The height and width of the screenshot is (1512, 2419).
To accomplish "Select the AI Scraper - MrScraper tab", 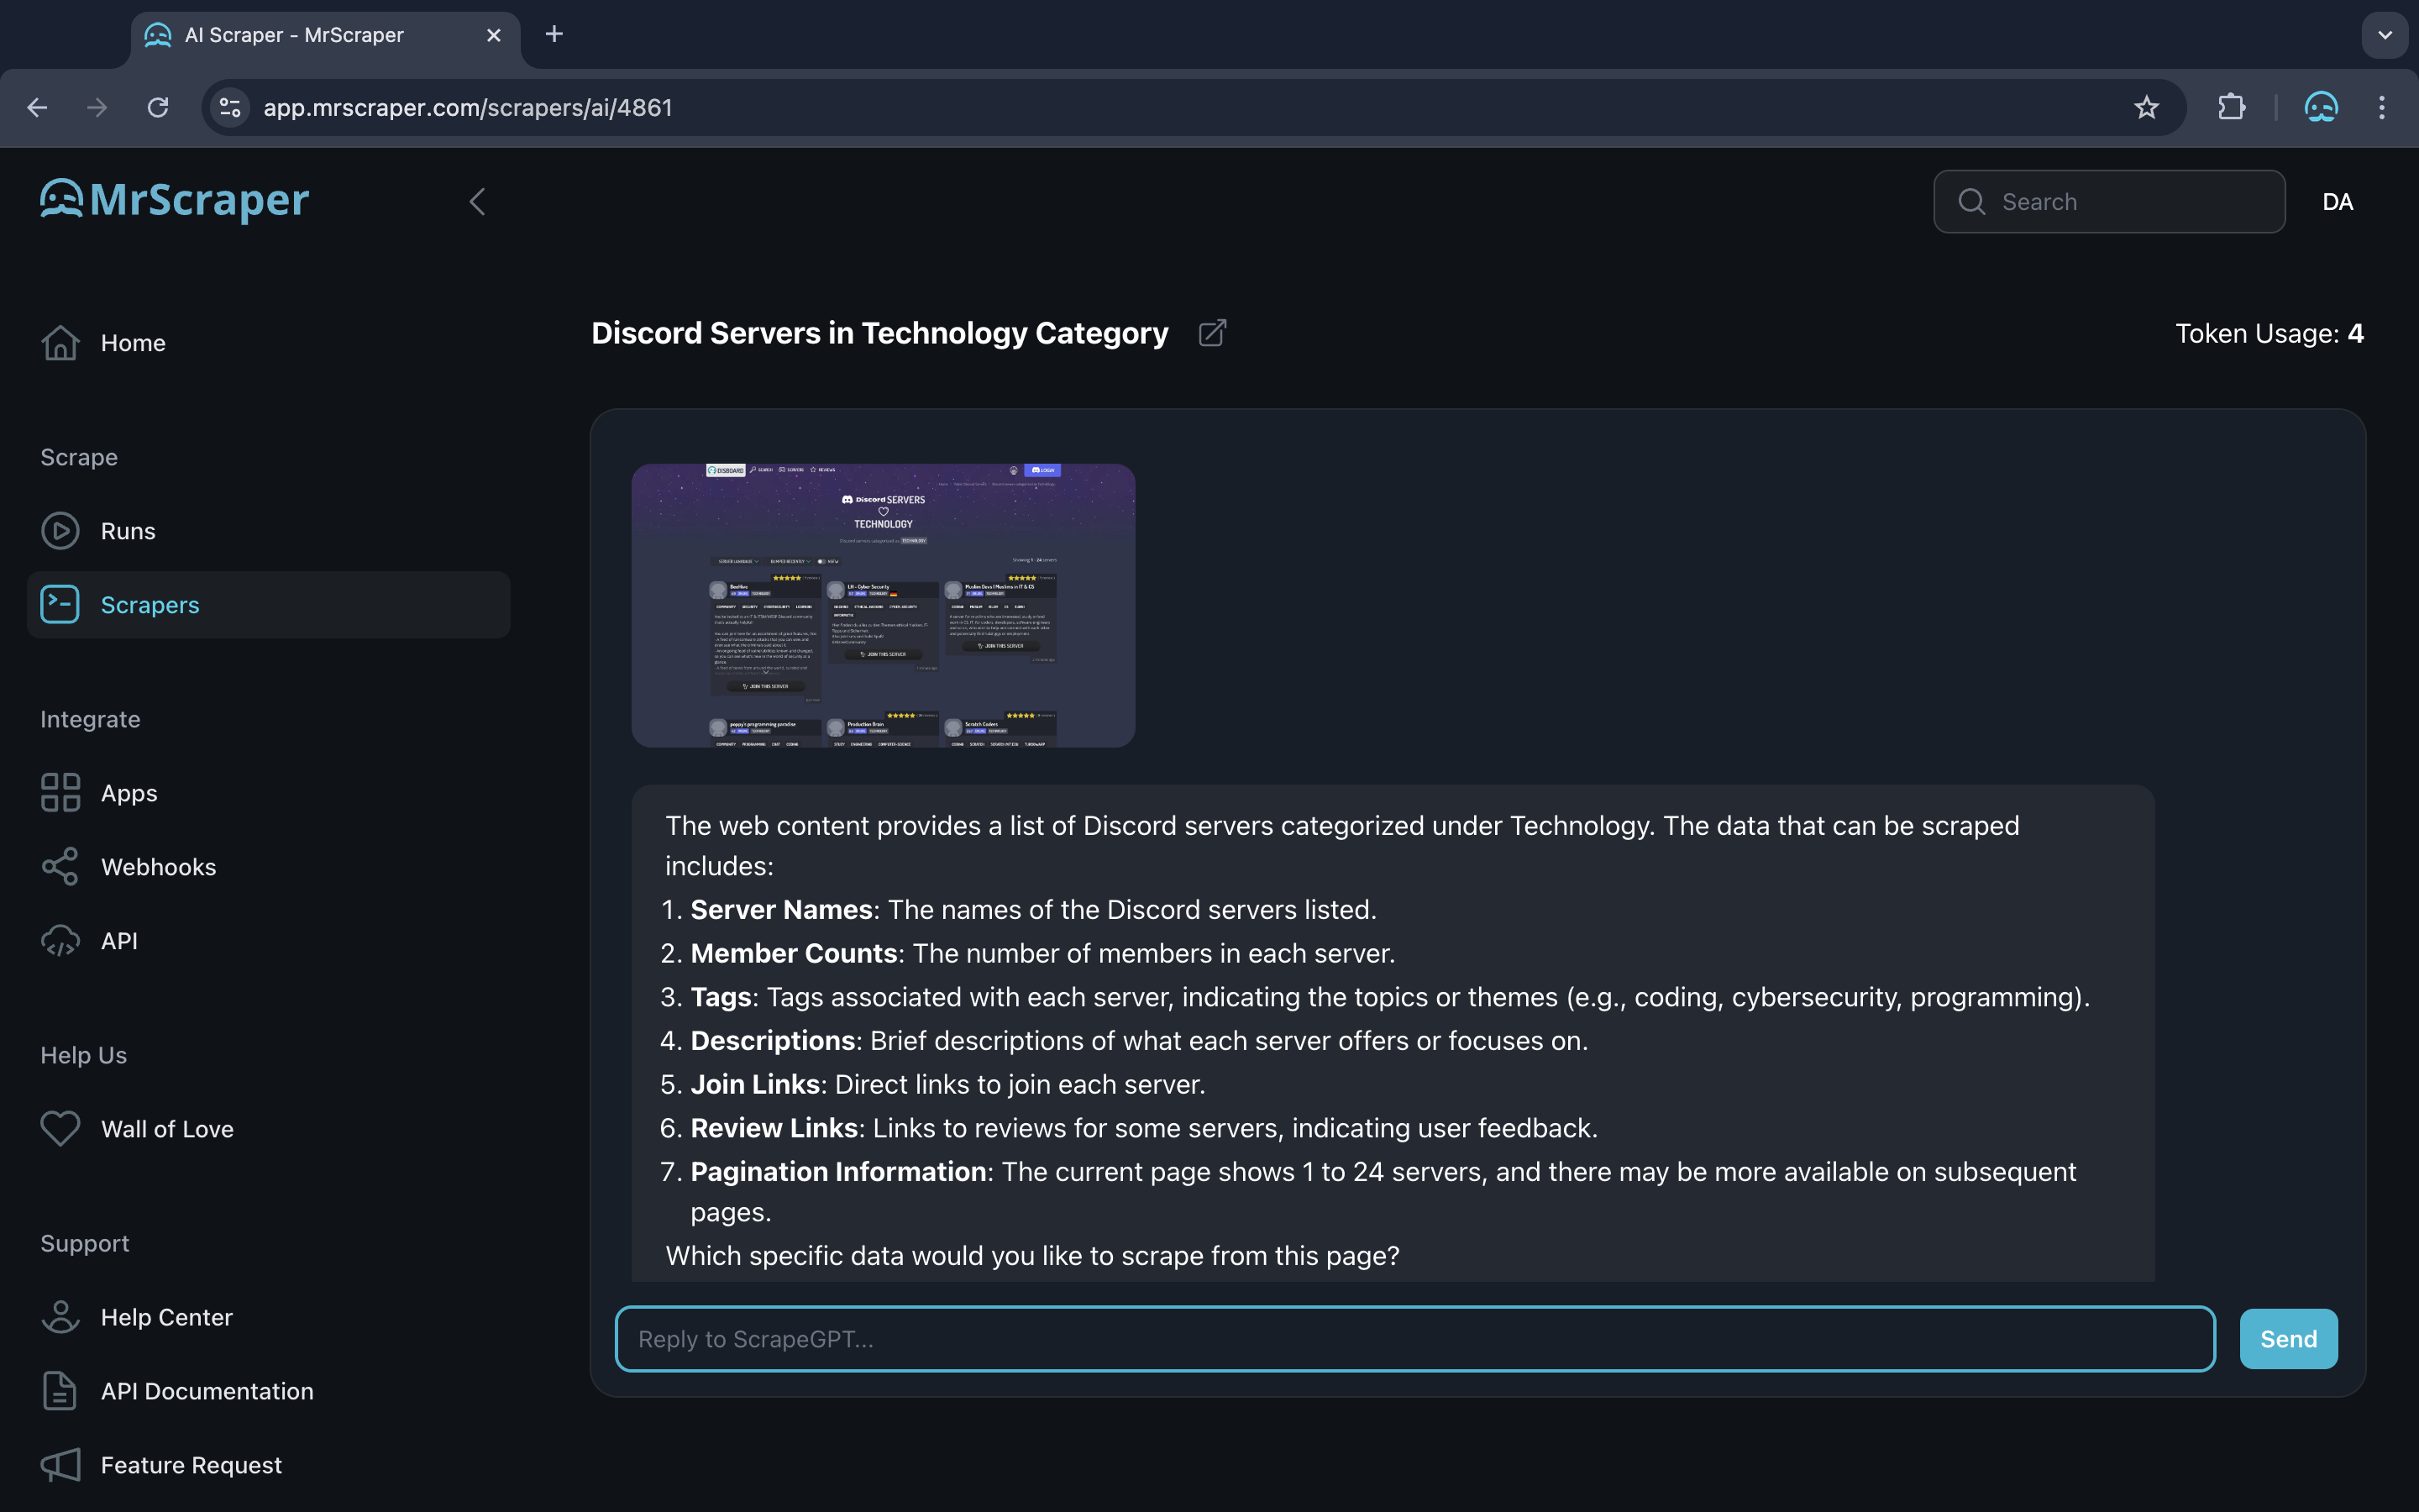I will click(325, 36).
